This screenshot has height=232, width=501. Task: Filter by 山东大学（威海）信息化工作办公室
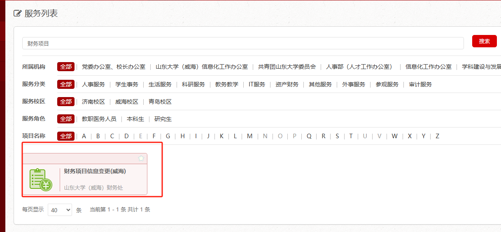click(x=202, y=67)
